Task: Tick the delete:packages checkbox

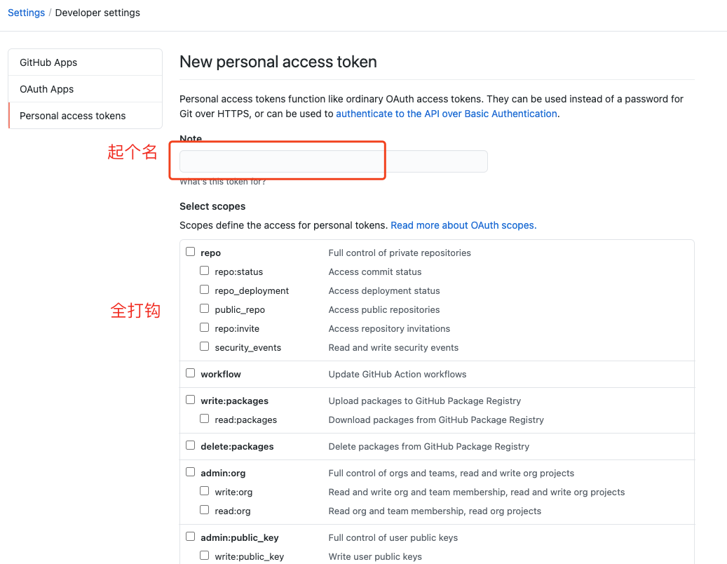Action: [x=191, y=445]
